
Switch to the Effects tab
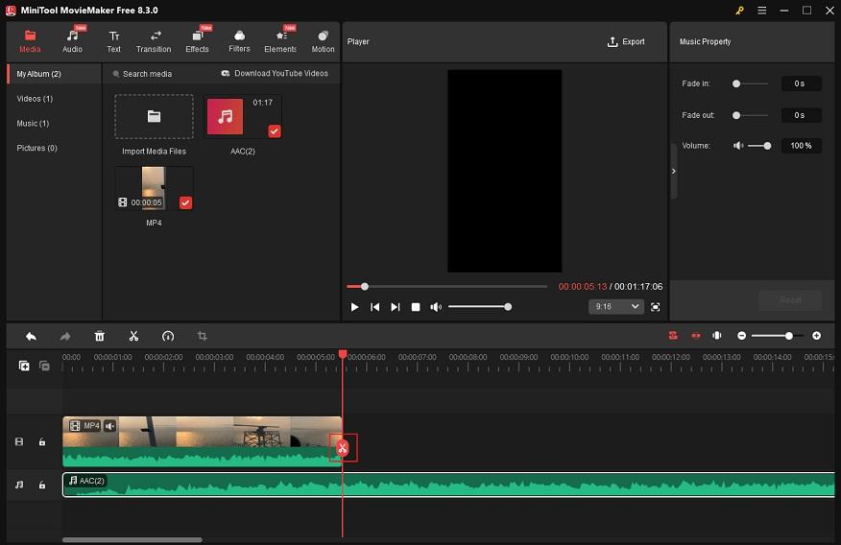(x=197, y=41)
